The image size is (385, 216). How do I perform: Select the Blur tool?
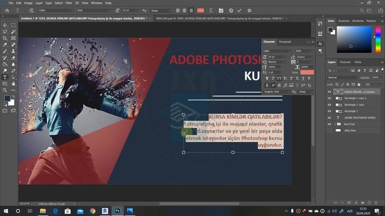pyautogui.click(x=13, y=64)
